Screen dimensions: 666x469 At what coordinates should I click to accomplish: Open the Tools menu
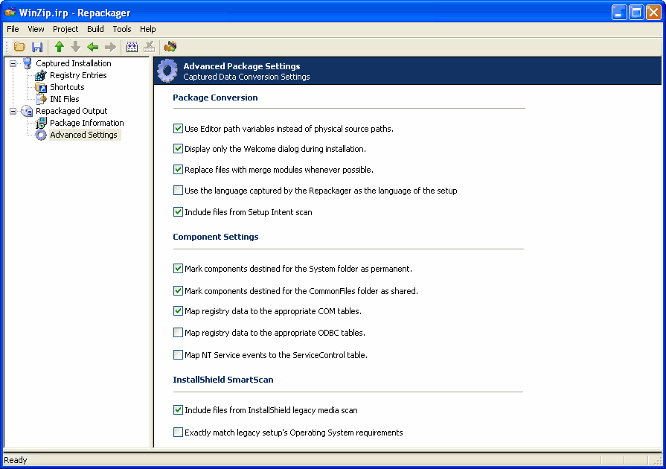[122, 29]
